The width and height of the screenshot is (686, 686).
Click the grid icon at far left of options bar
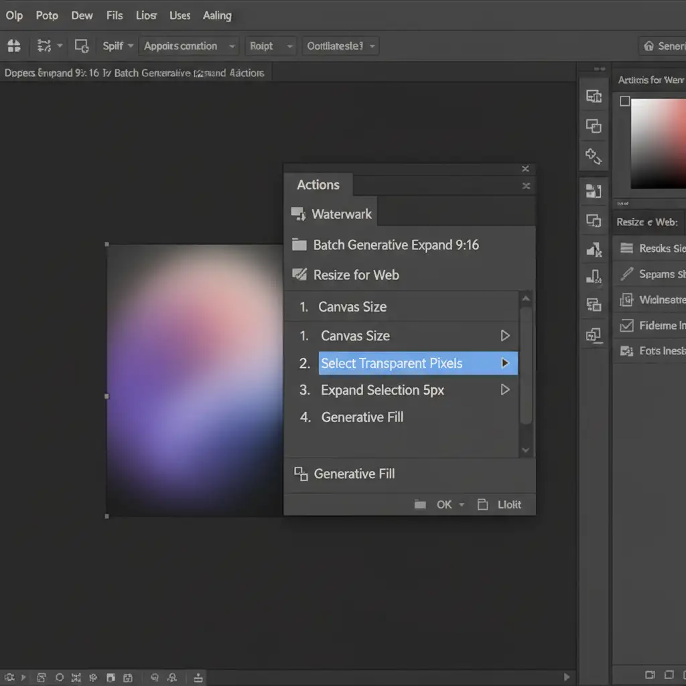tap(14, 46)
